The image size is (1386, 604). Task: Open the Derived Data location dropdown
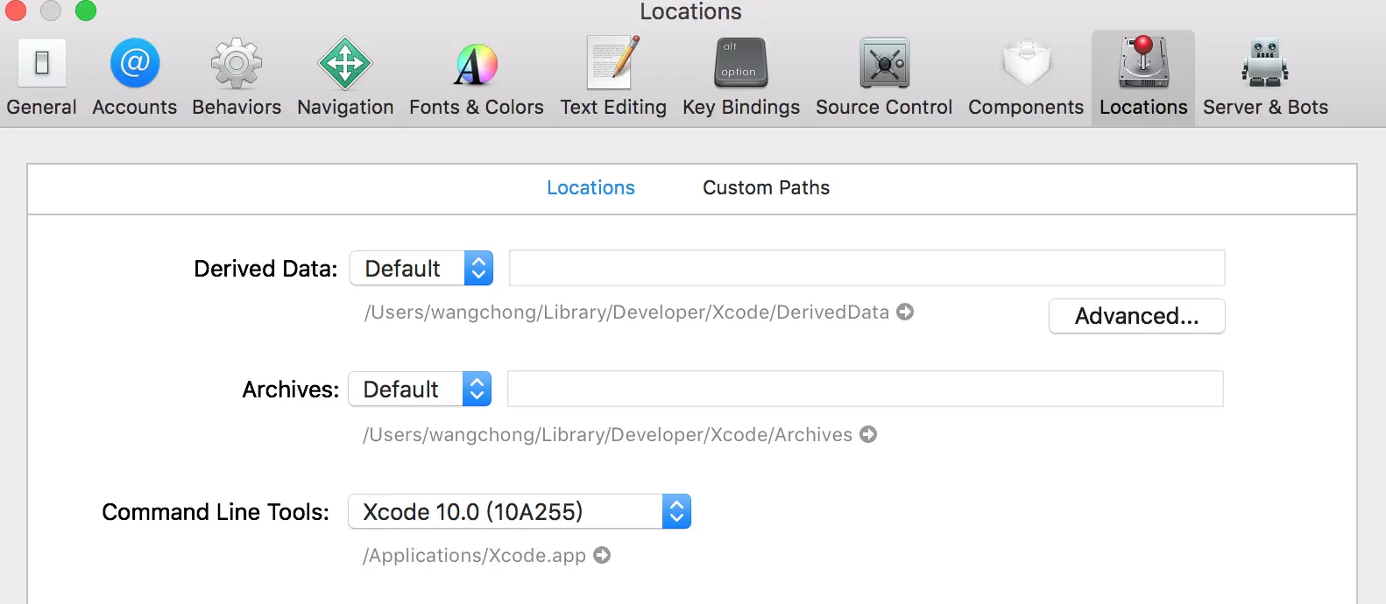pos(421,268)
